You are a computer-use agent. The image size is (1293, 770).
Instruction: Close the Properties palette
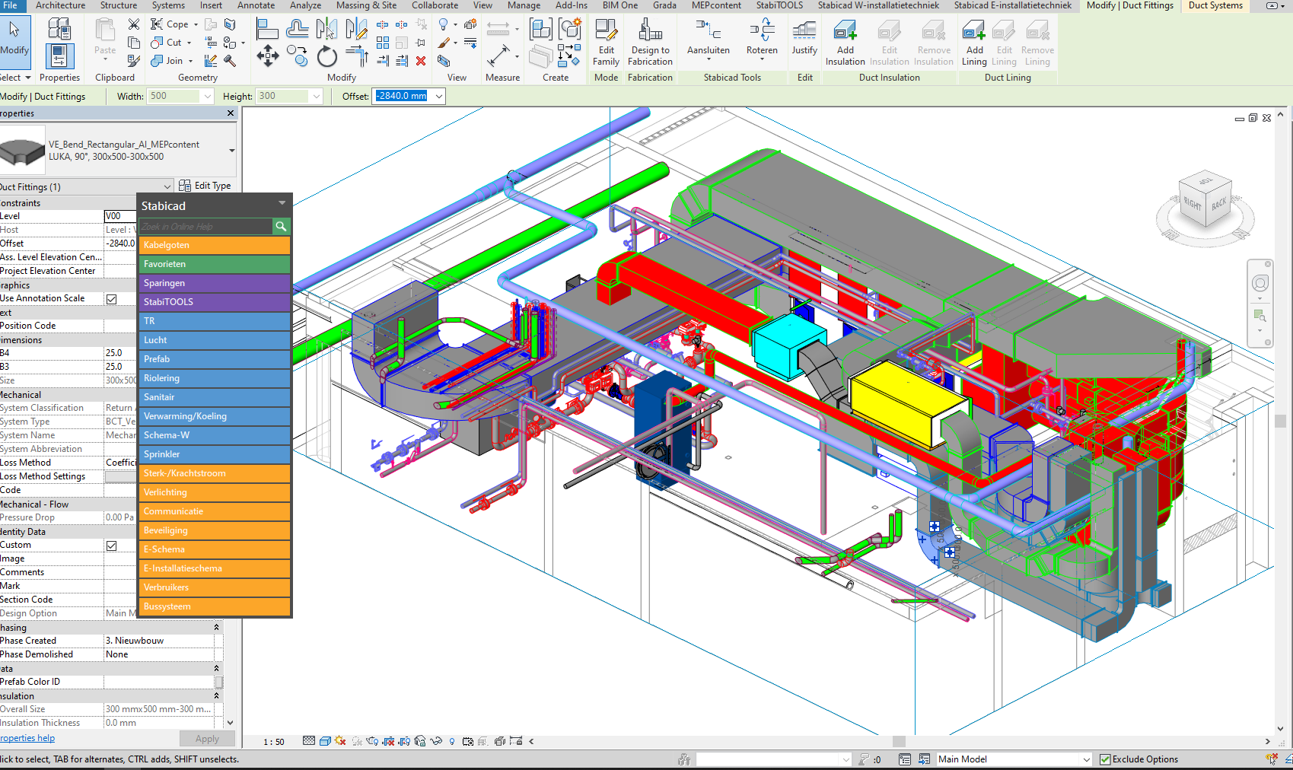pyautogui.click(x=231, y=113)
